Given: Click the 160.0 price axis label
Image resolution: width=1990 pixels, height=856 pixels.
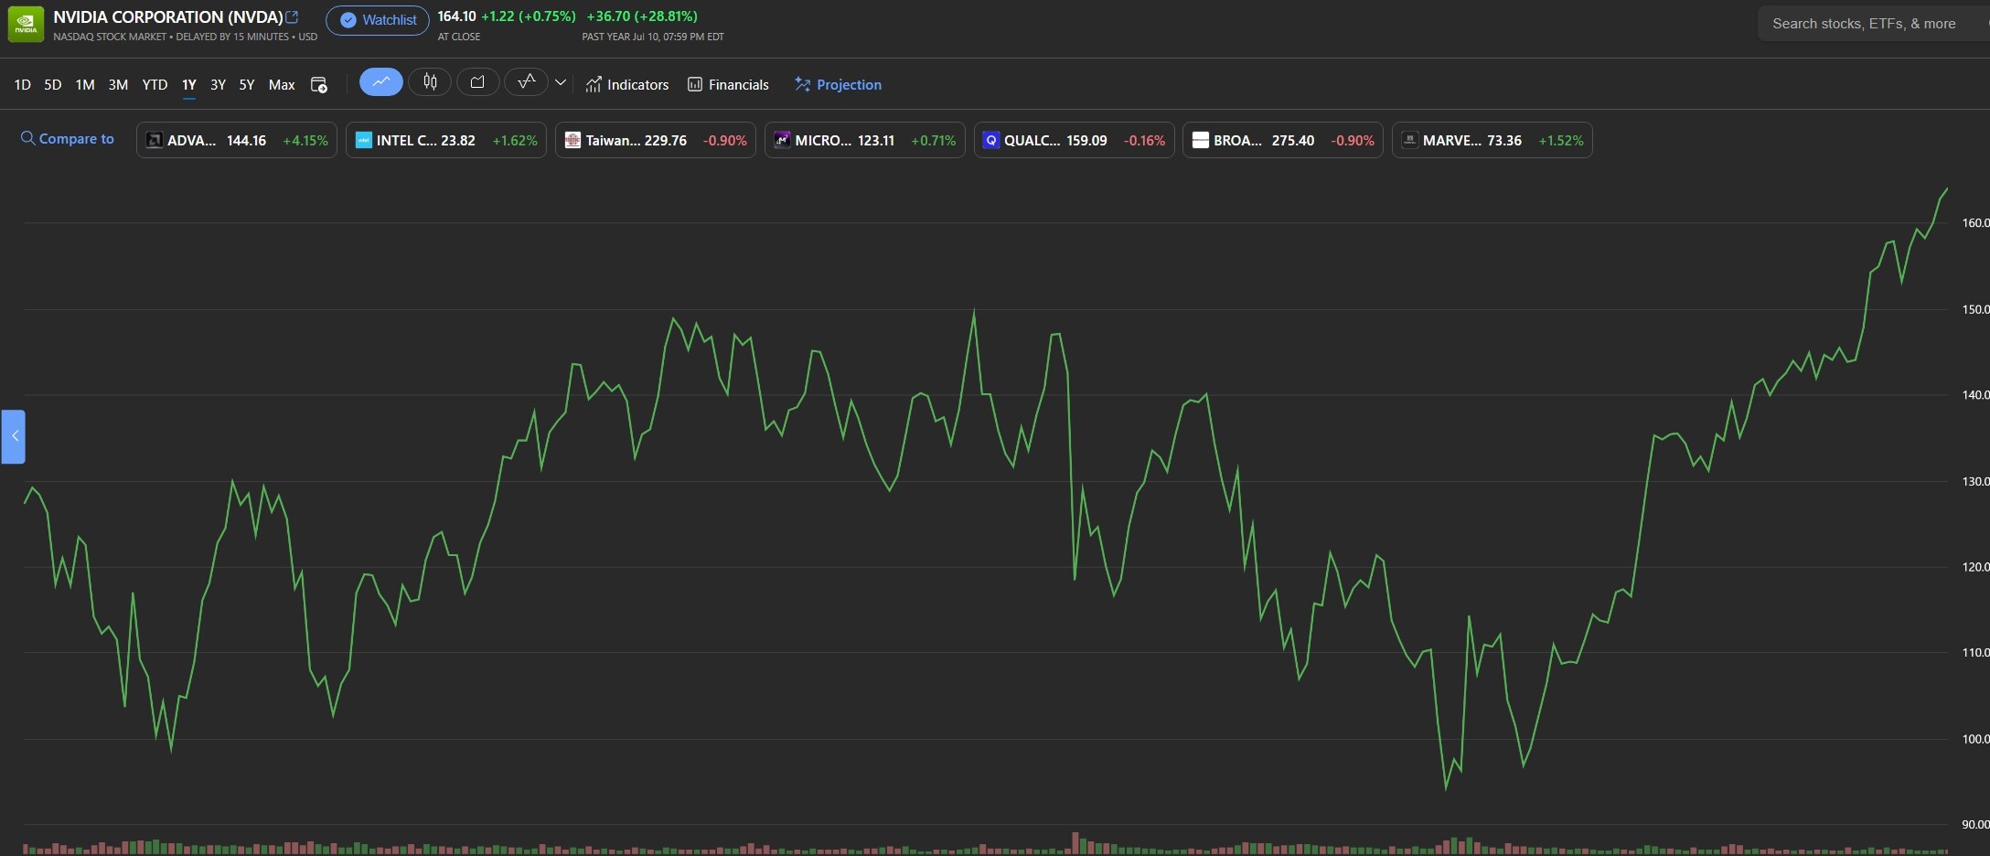Looking at the screenshot, I should [x=1975, y=223].
